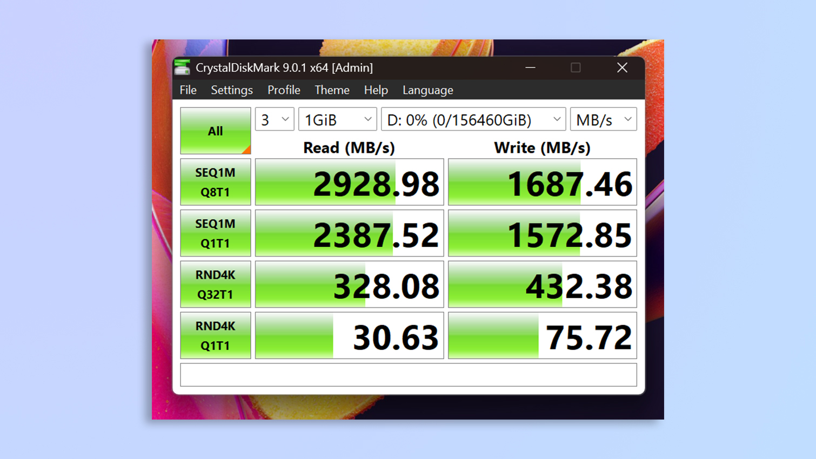The height and width of the screenshot is (459, 816).
Task: Click the empty comment field at bottom
Action: tap(409, 375)
